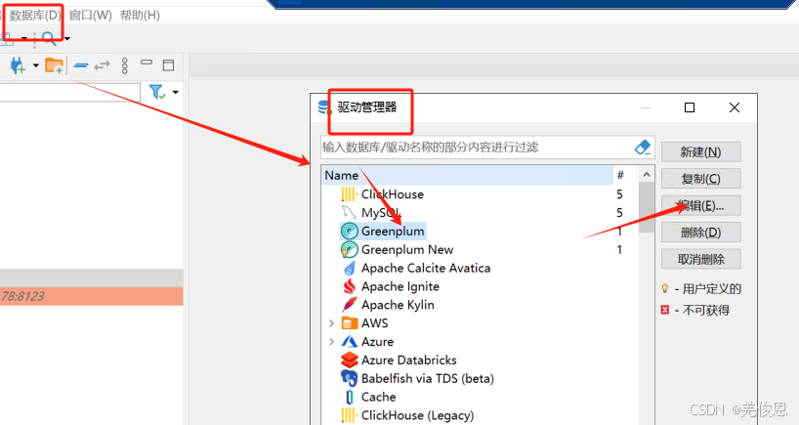The image size is (799, 425).
Task: Close the 驱动管理器 dialog
Action: coord(735,107)
